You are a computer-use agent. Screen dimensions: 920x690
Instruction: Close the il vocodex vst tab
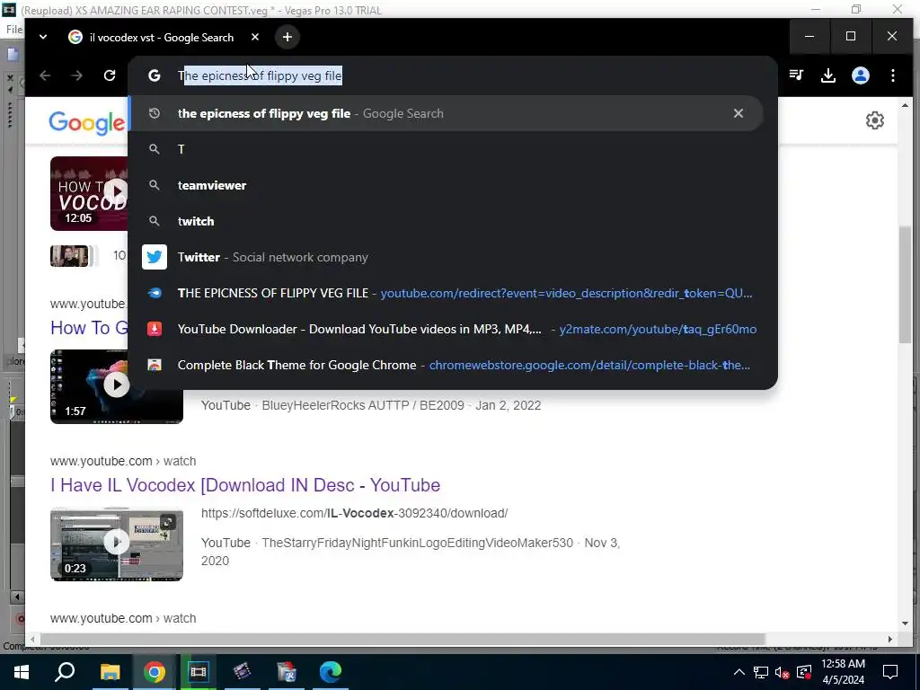254,37
